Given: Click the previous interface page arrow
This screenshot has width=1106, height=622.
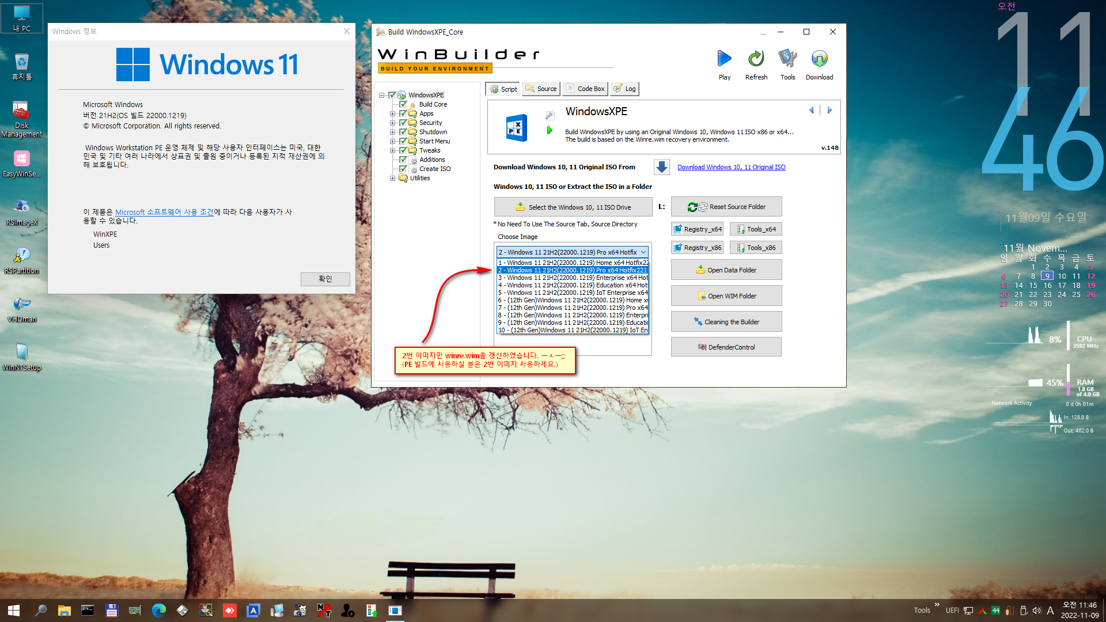Looking at the screenshot, I should [x=812, y=110].
